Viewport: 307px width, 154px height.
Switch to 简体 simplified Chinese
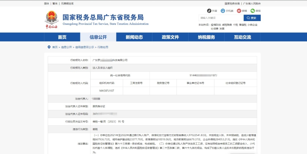(x=47, y=3)
